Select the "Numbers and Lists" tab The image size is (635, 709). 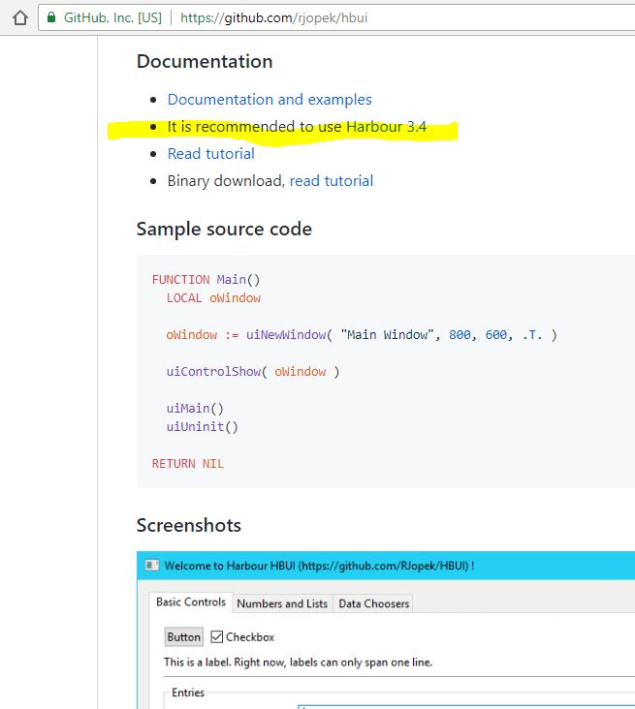282,603
